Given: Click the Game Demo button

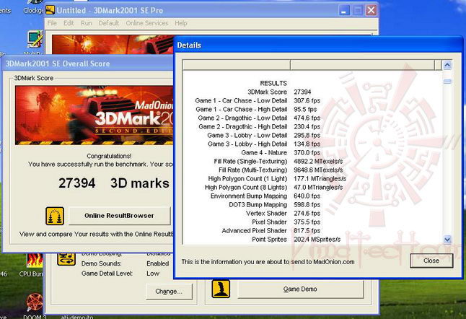Looking at the screenshot, I should (x=300, y=289).
